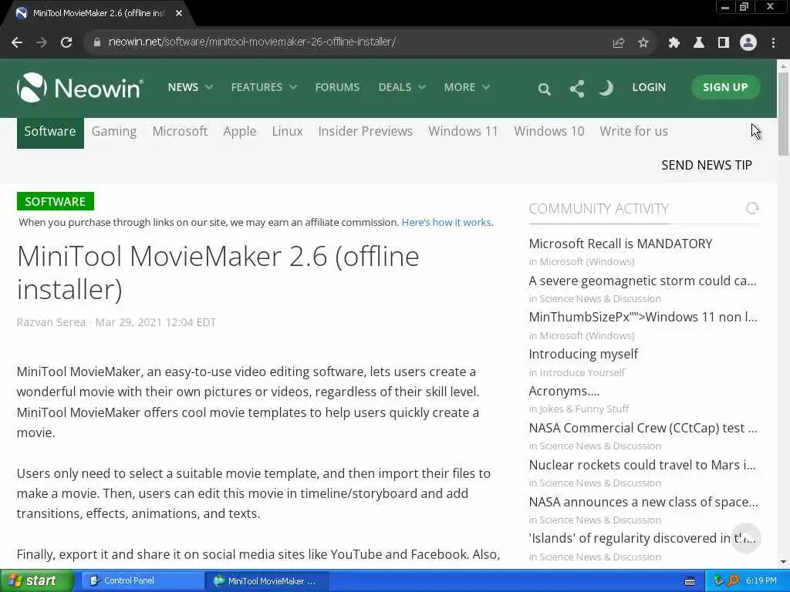Open the MinThumbSizePx Windows 11 thread

643,317
